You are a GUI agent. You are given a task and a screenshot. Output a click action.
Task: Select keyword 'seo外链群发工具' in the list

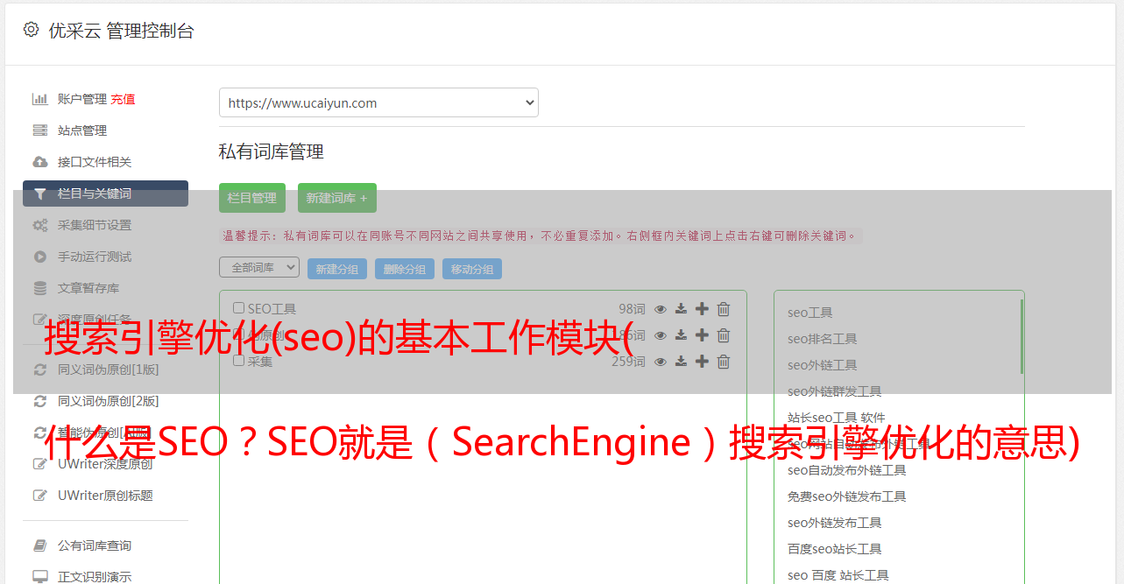tap(835, 391)
